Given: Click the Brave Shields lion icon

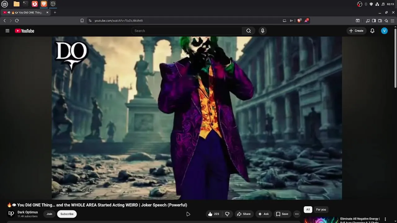Looking at the screenshot, I should [x=299, y=21].
